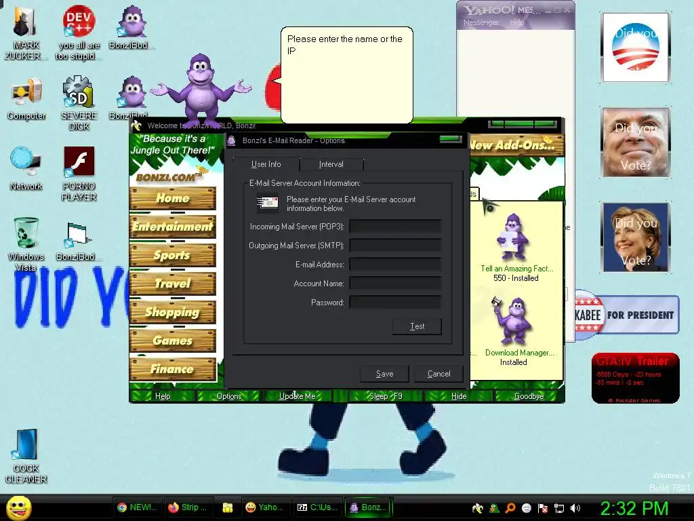Open the Shopping section
694x521 pixels.
point(173,312)
